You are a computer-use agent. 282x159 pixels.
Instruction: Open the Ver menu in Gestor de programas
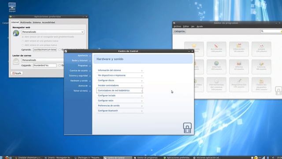tap(193, 26)
